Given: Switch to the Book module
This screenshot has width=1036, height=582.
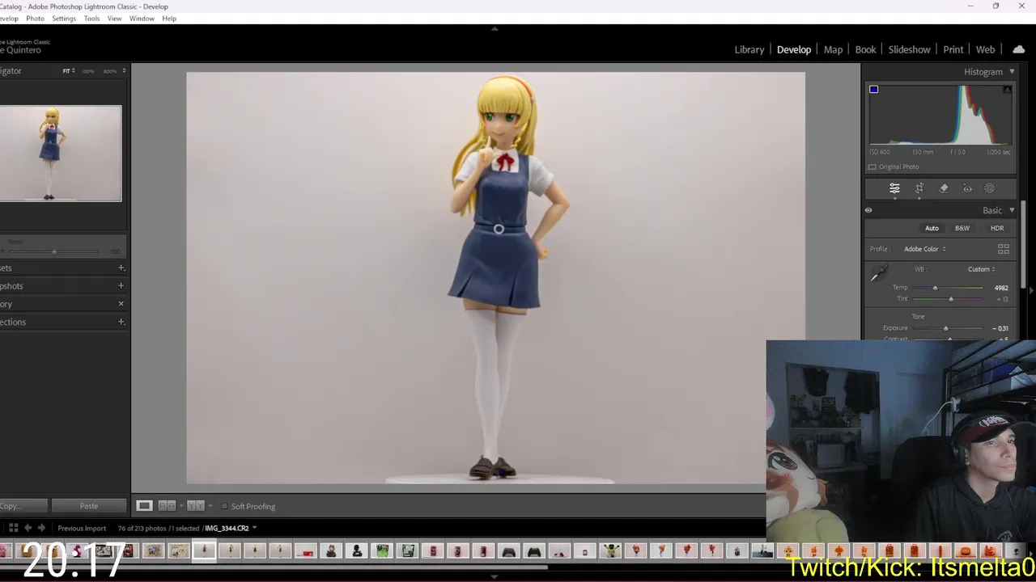Looking at the screenshot, I should (865, 49).
